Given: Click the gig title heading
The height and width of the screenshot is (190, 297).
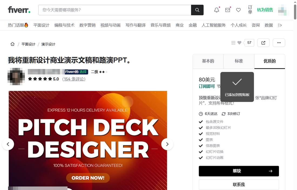Looking at the screenshot, I should [69, 60].
